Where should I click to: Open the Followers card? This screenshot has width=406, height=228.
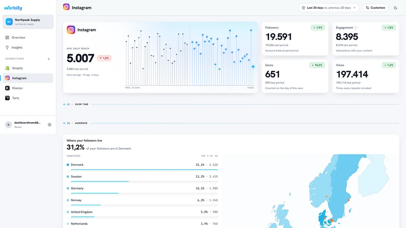click(295, 39)
